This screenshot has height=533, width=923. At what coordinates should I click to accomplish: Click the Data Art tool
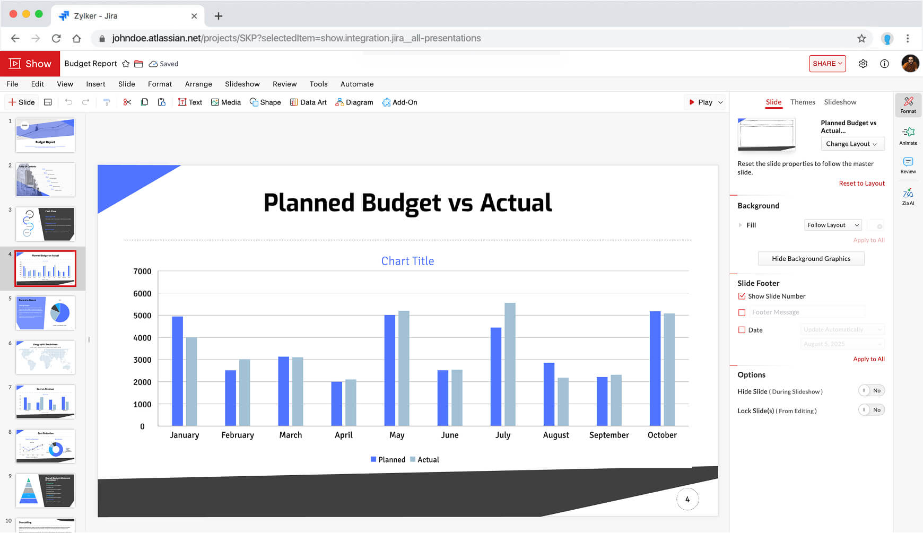pos(308,102)
